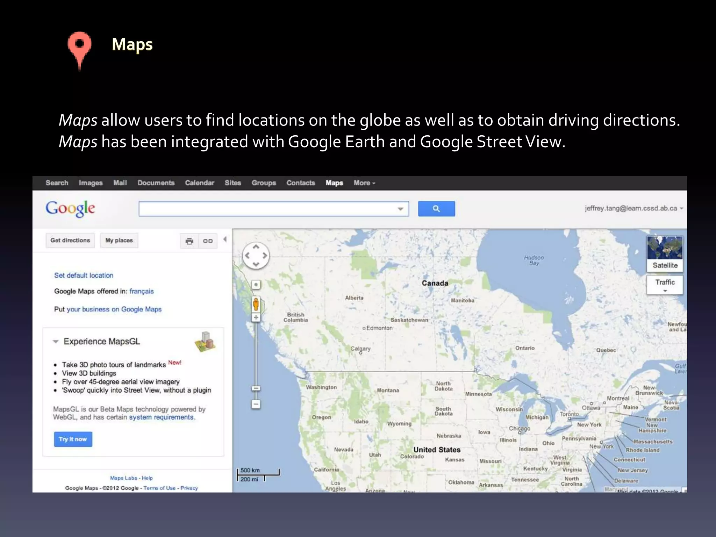716x537 pixels.
Task: Click the United States label on map
Action: [437, 450]
